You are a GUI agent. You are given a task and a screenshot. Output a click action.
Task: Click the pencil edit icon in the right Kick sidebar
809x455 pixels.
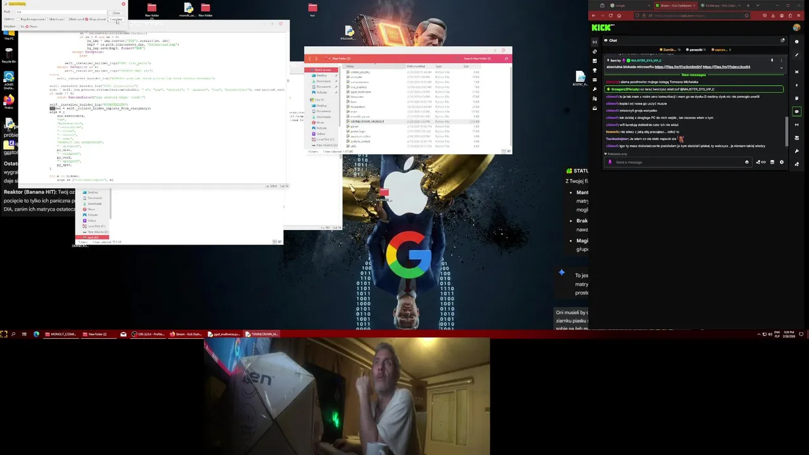tap(796, 55)
